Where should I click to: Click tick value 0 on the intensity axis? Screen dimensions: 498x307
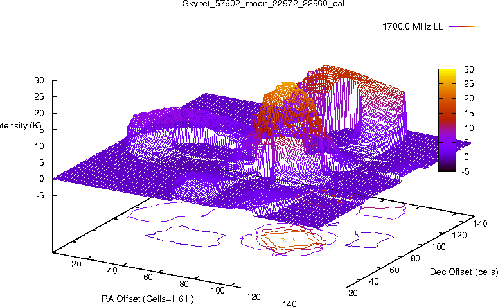[x=42, y=179]
